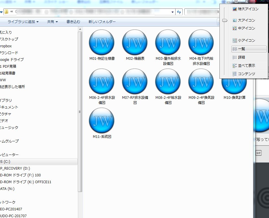Open ミュージック library

click(x=9, y=128)
